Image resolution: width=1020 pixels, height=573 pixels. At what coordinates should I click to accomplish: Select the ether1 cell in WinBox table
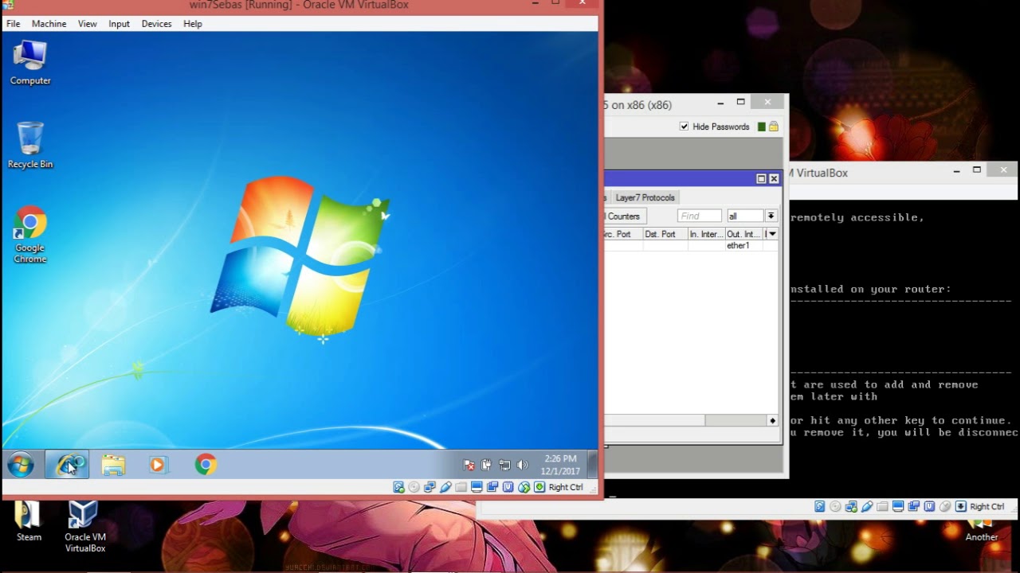tap(743, 245)
